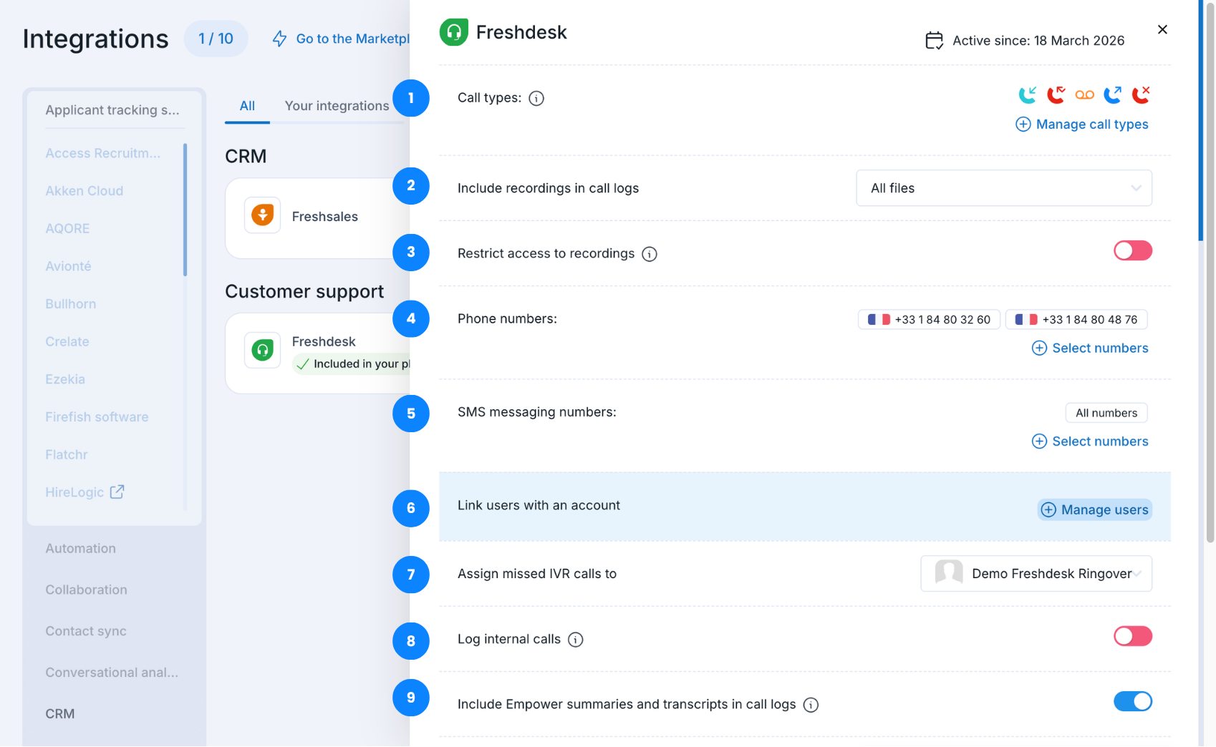The image size is (1216, 747).
Task: Click the orange voicemail call type icon
Action: pos(1084,94)
